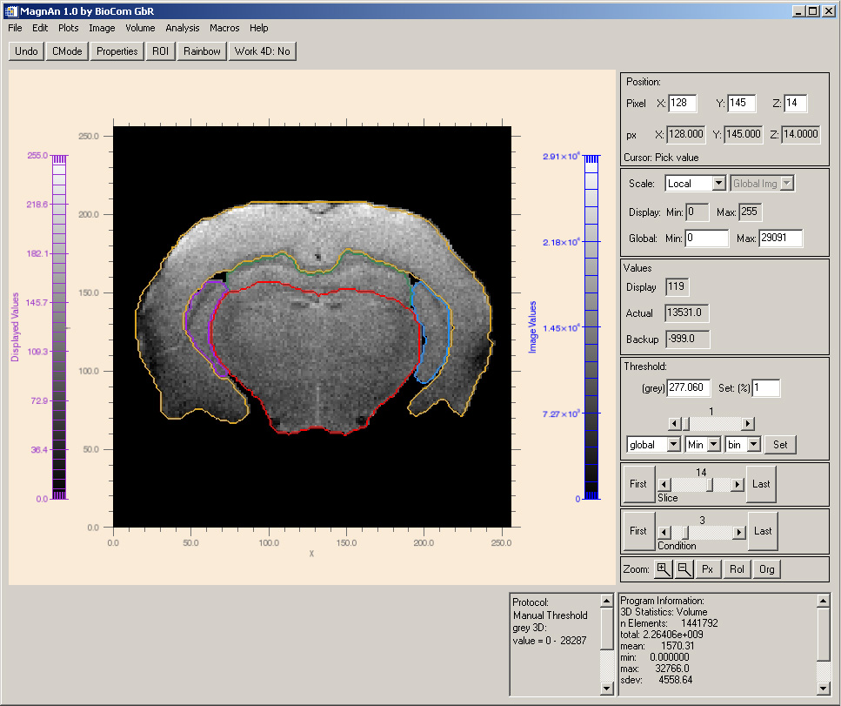Open the Analysis menu
The image size is (841, 706).
(182, 28)
